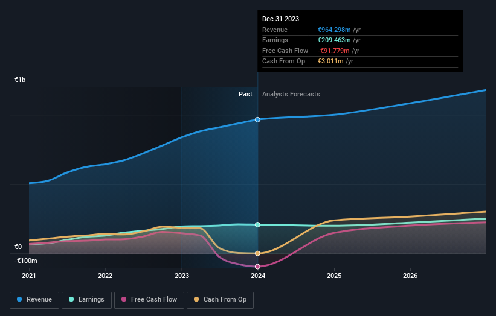
Task: Select the Earnings data point at 2024
Action: coord(257,225)
